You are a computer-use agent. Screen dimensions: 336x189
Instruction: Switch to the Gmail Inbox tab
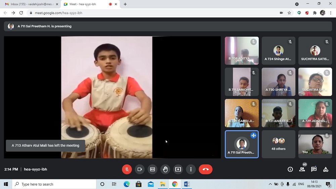point(30,4)
